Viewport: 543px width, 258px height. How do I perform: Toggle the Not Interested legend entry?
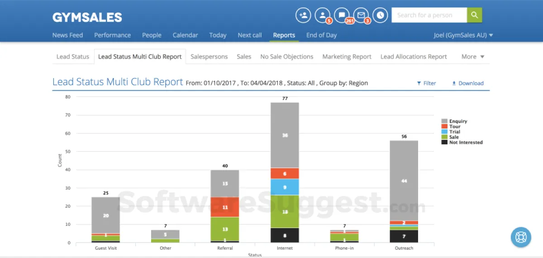pos(462,142)
